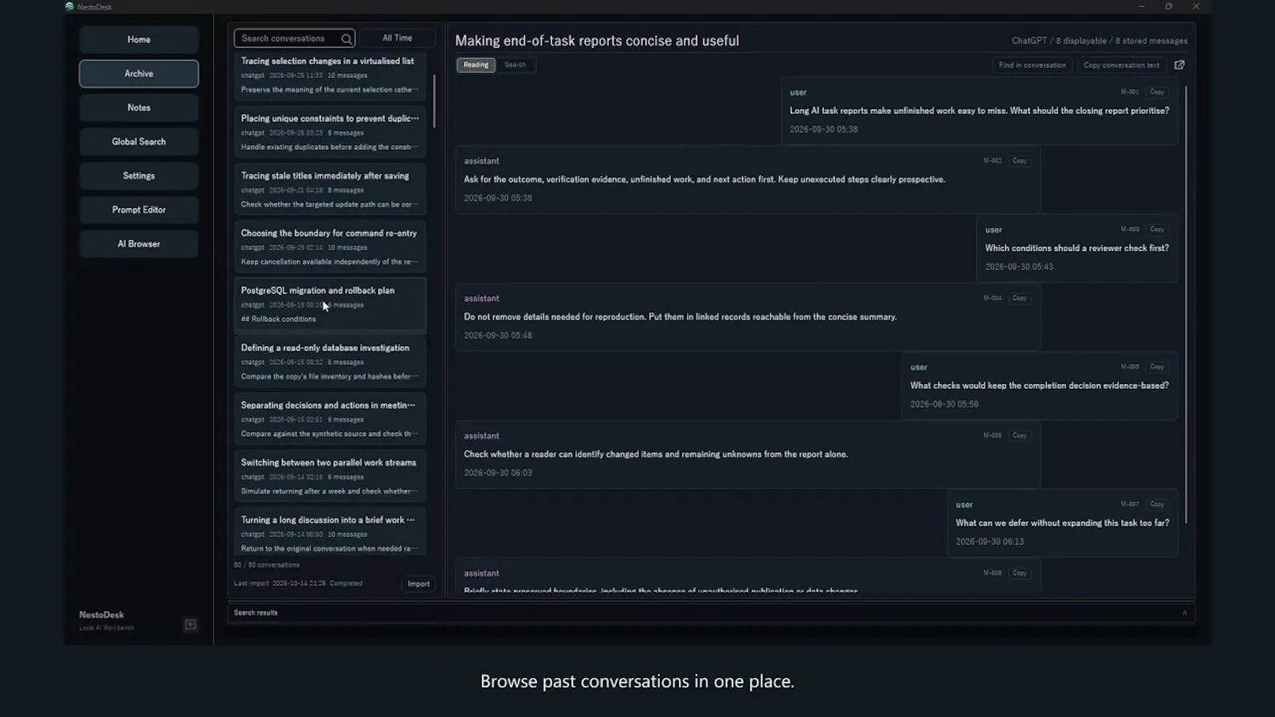
Task: Open the Notes section
Action: pyautogui.click(x=139, y=108)
